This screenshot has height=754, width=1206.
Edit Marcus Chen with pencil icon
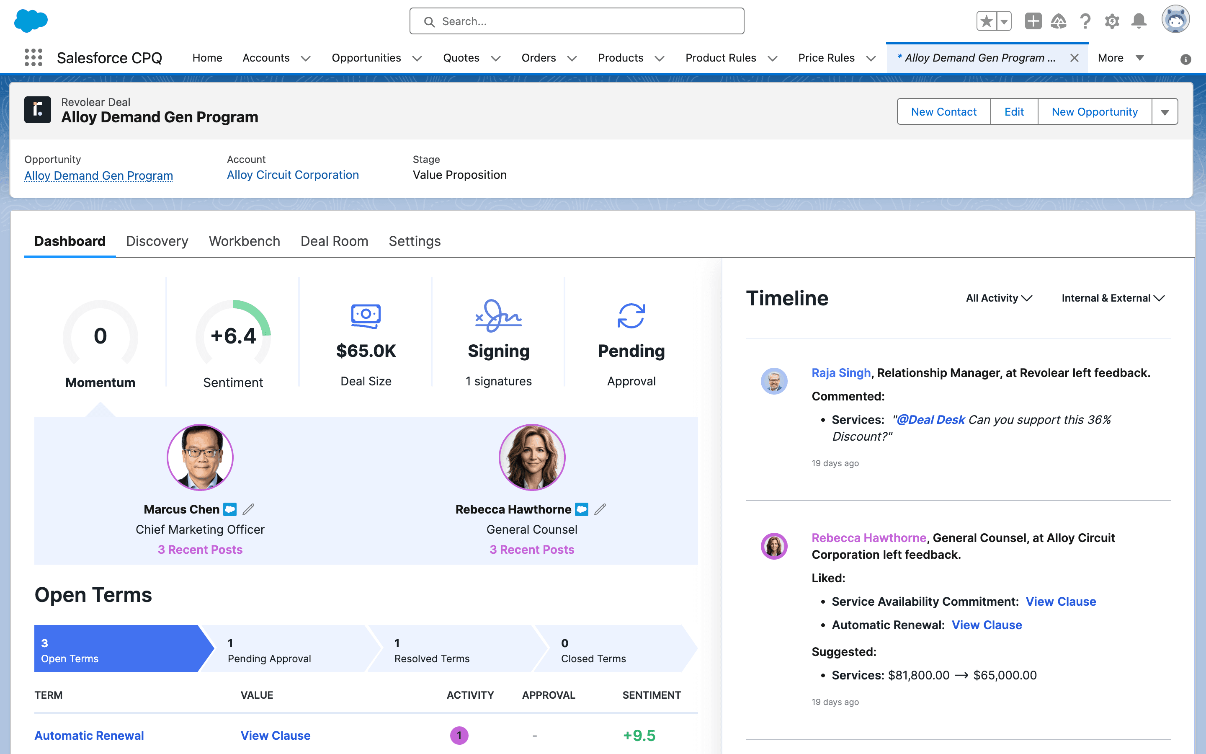(248, 509)
